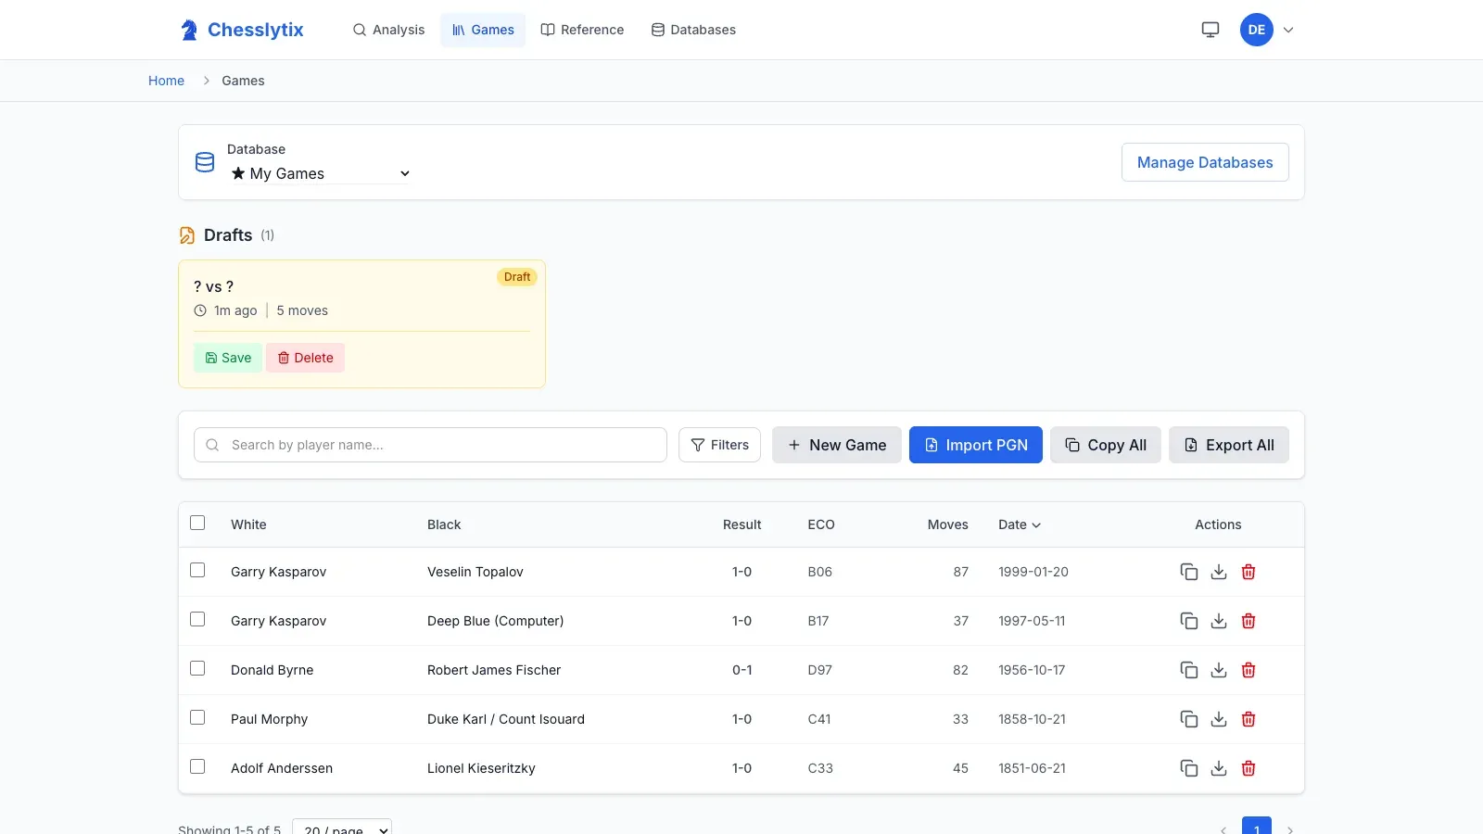Click the monitor display icon
1483x834 pixels.
click(x=1210, y=30)
